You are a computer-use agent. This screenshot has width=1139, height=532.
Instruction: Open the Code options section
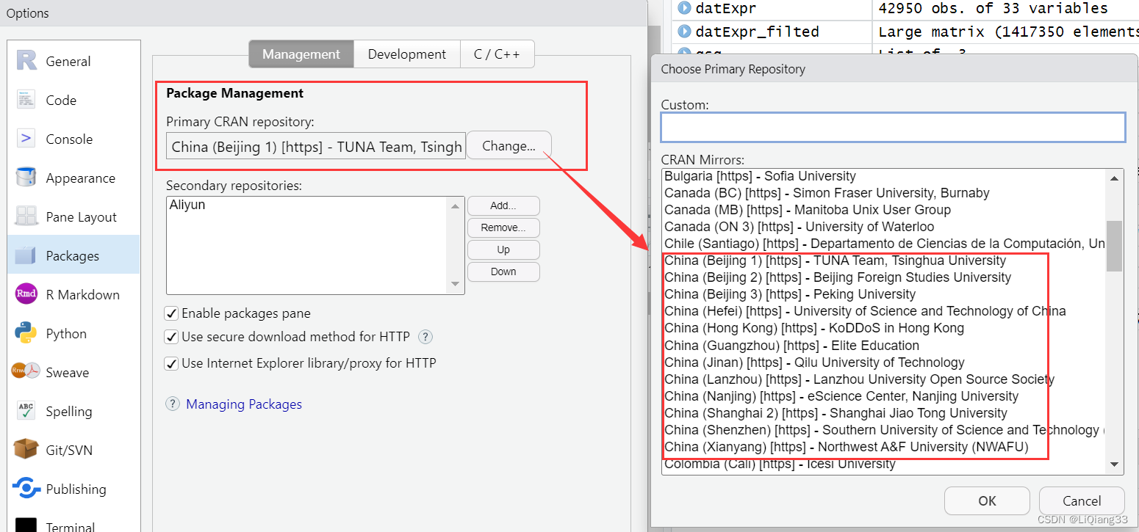click(x=73, y=101)
